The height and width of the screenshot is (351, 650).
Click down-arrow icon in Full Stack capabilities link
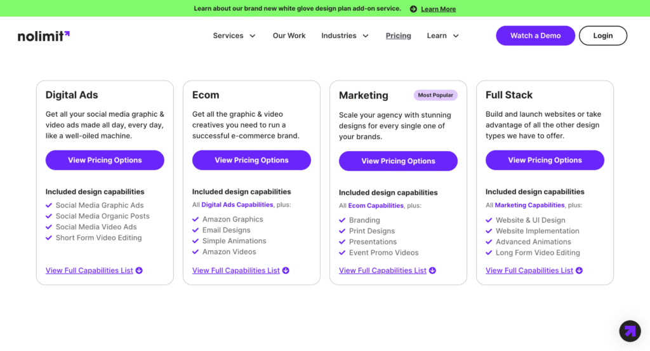coord(580,270)
